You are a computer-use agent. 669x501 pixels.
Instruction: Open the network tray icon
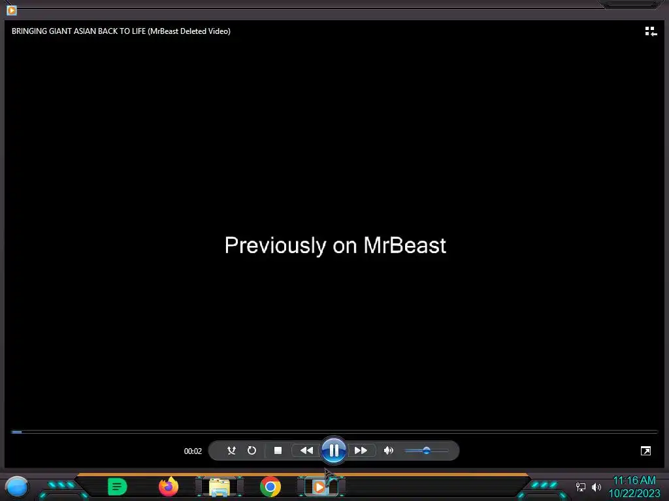click(580, 487)
